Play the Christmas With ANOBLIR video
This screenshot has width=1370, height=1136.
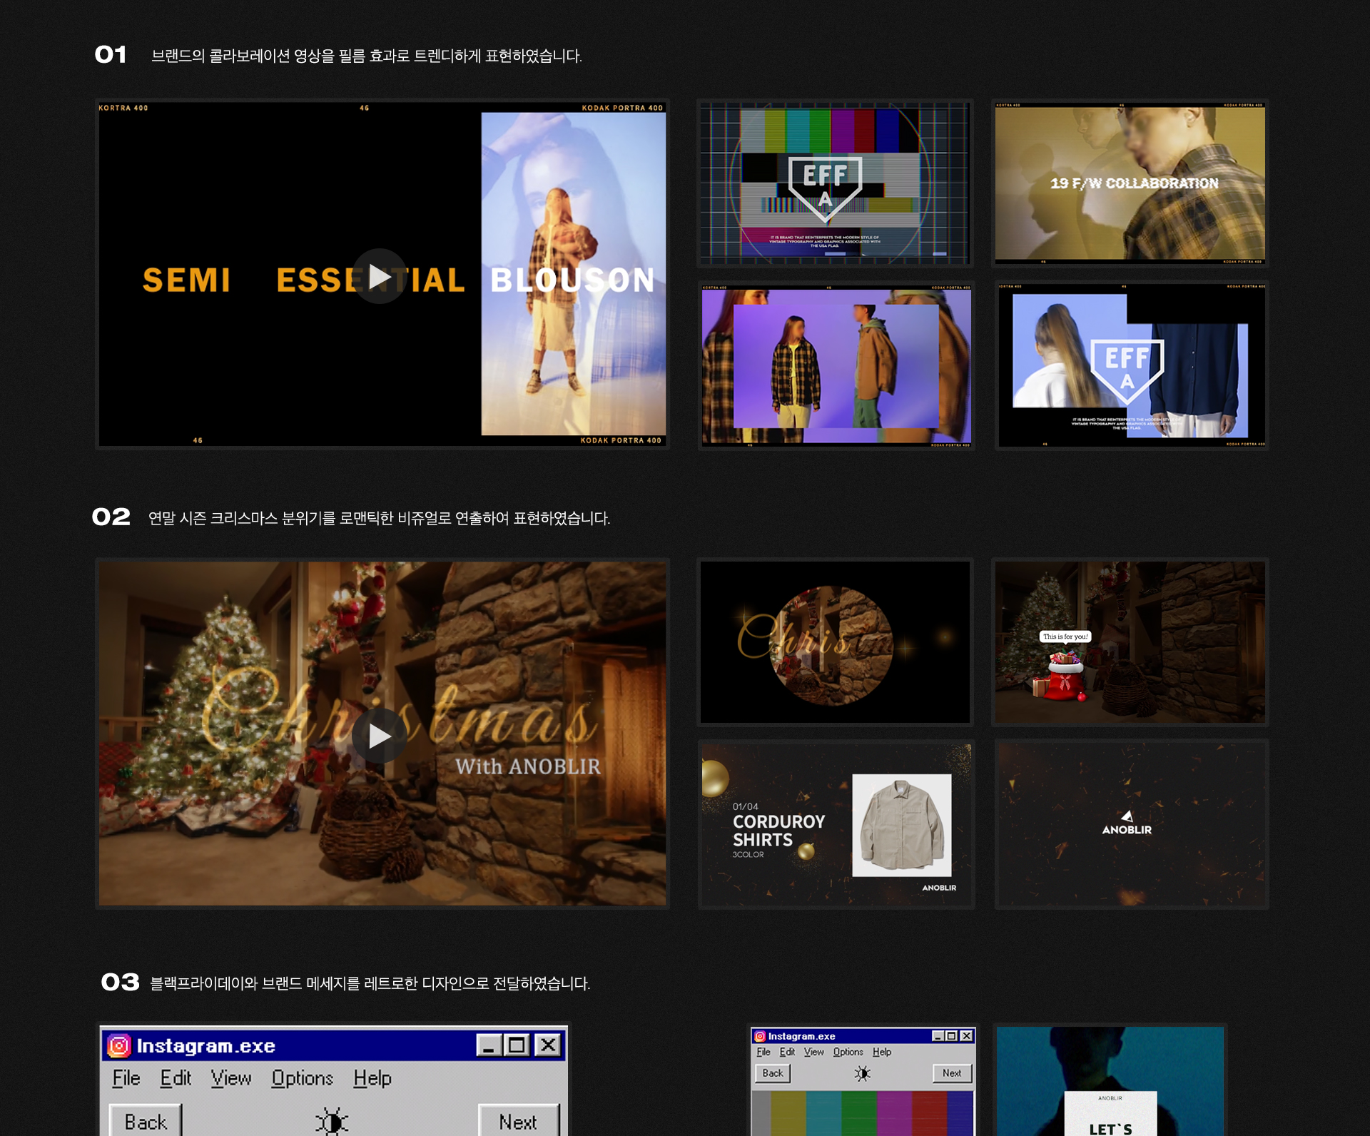380,736
